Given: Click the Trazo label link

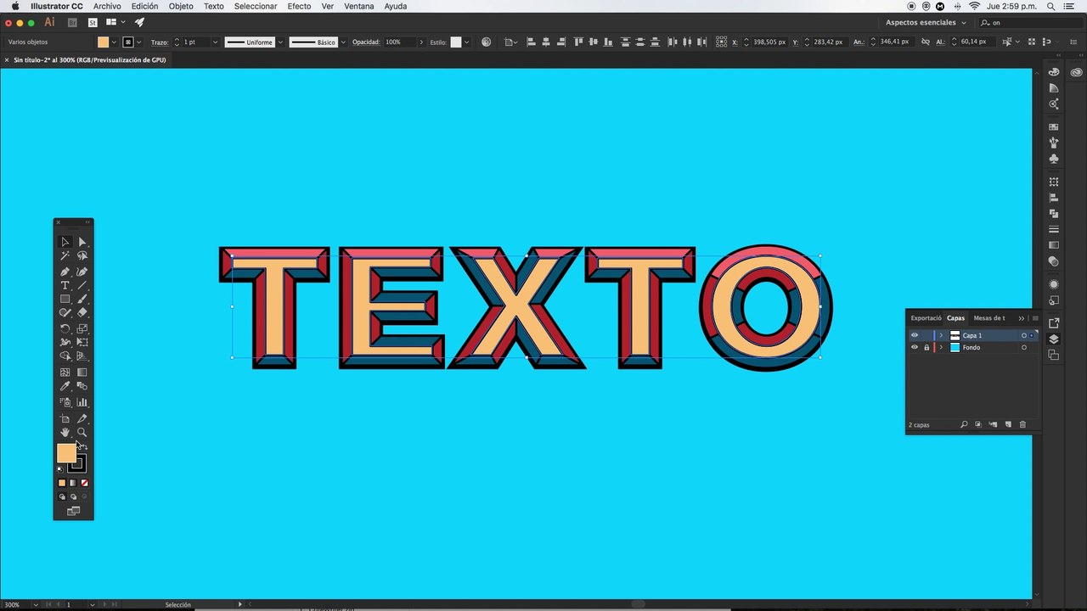Looking at the screenshot, I should point(160,42).
